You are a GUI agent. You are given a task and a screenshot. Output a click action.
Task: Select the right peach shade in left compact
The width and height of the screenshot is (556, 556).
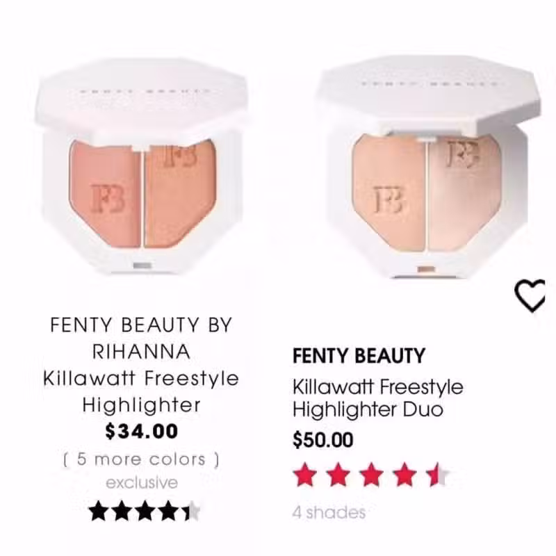coord(180,194)
